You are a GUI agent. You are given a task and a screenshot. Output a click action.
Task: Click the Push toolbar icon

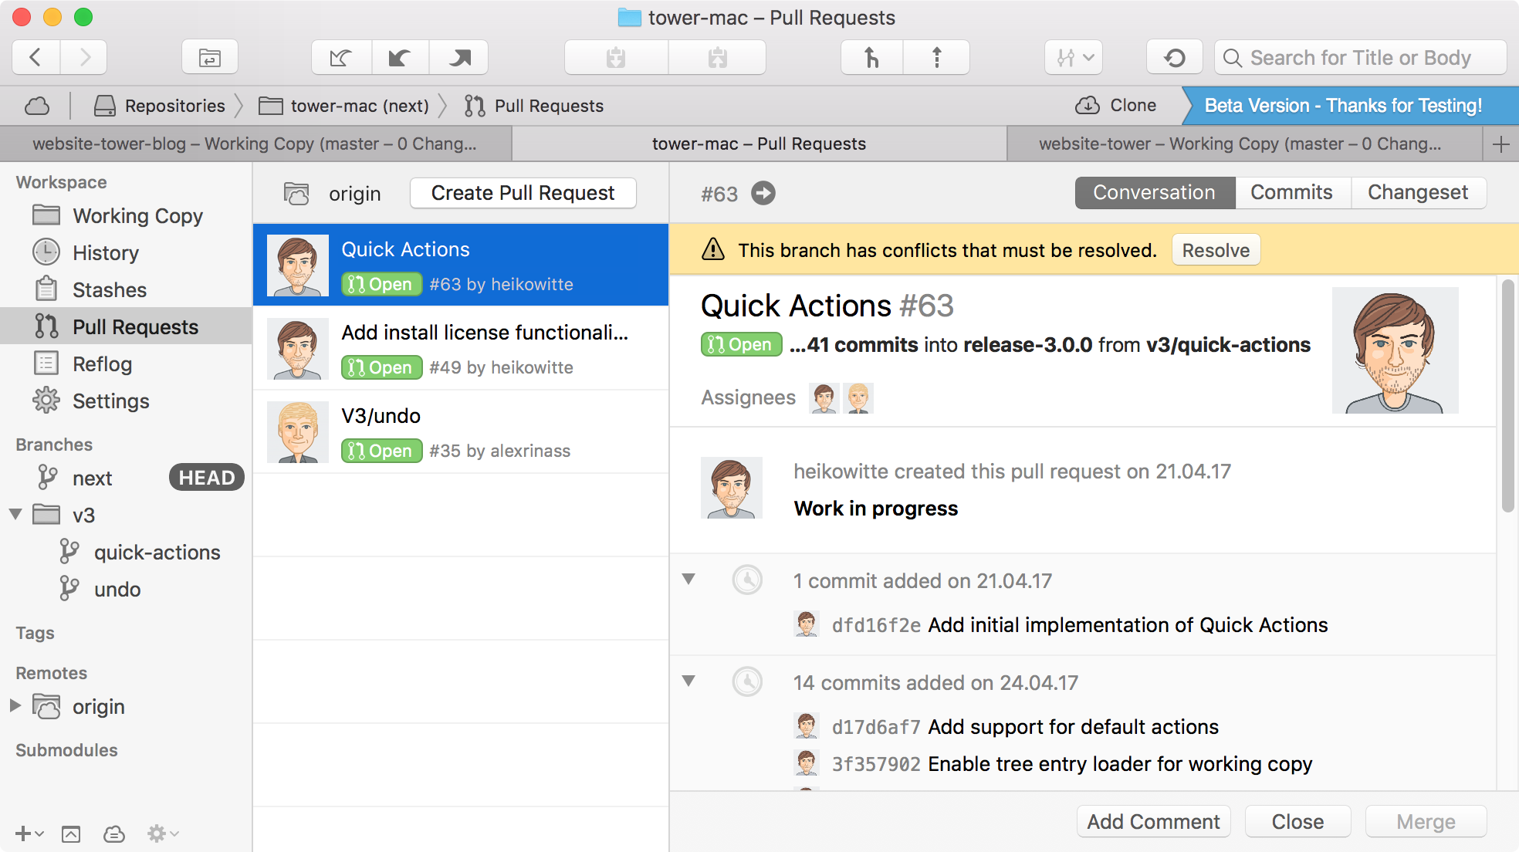click(459, 58)
